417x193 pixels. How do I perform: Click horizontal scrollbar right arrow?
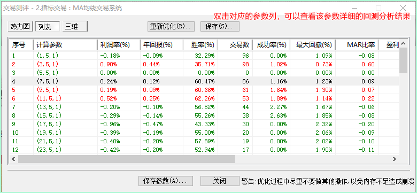pos(395,159)
